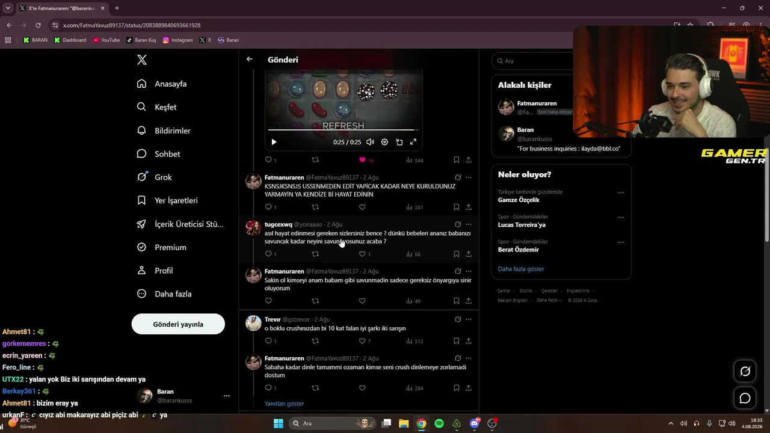
Task: Open the YouTube bookmark
Action: [x=106, y=40]
